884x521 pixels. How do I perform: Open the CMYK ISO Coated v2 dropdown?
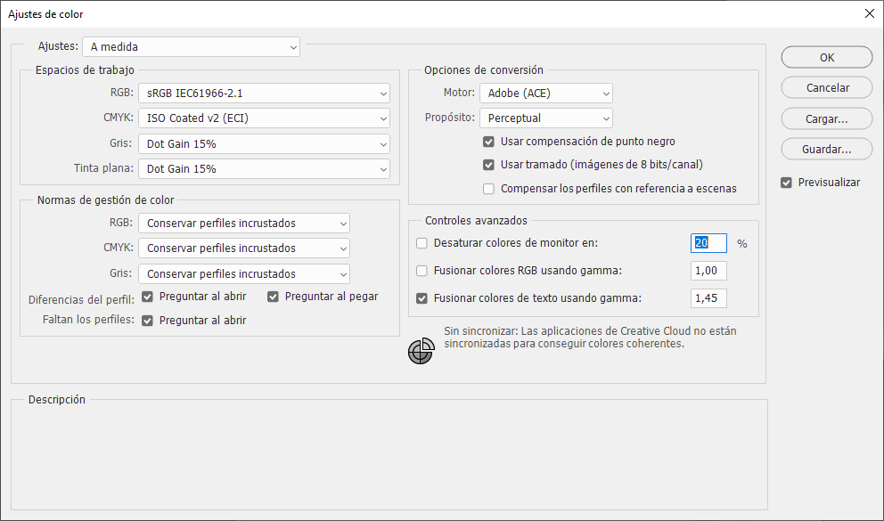click(264, 118)
